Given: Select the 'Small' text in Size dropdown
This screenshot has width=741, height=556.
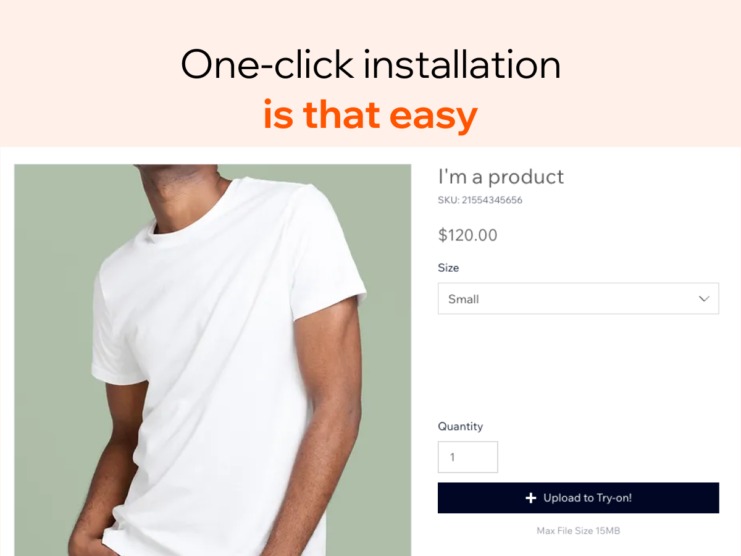Looking at the screenshot, I should [464, 299].
